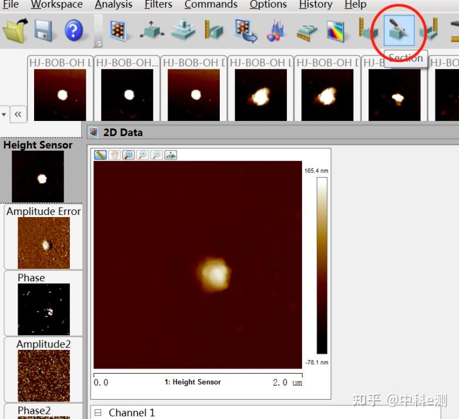Click the cylinder-on-platform analysis icon
The height and width of the screenshot is (419, 459).
click(183, 29)
